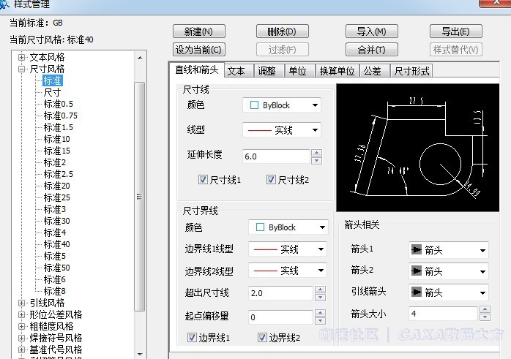Expand the 文本风格 tree node
511x359 pixels.
point(22,57)
